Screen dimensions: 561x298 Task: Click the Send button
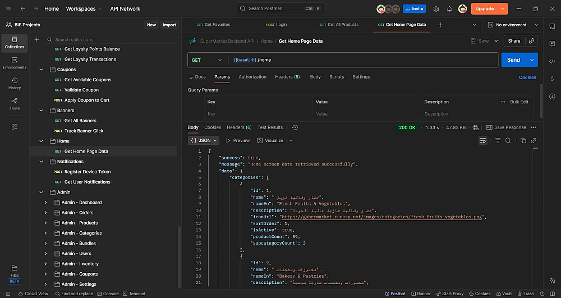513,60
